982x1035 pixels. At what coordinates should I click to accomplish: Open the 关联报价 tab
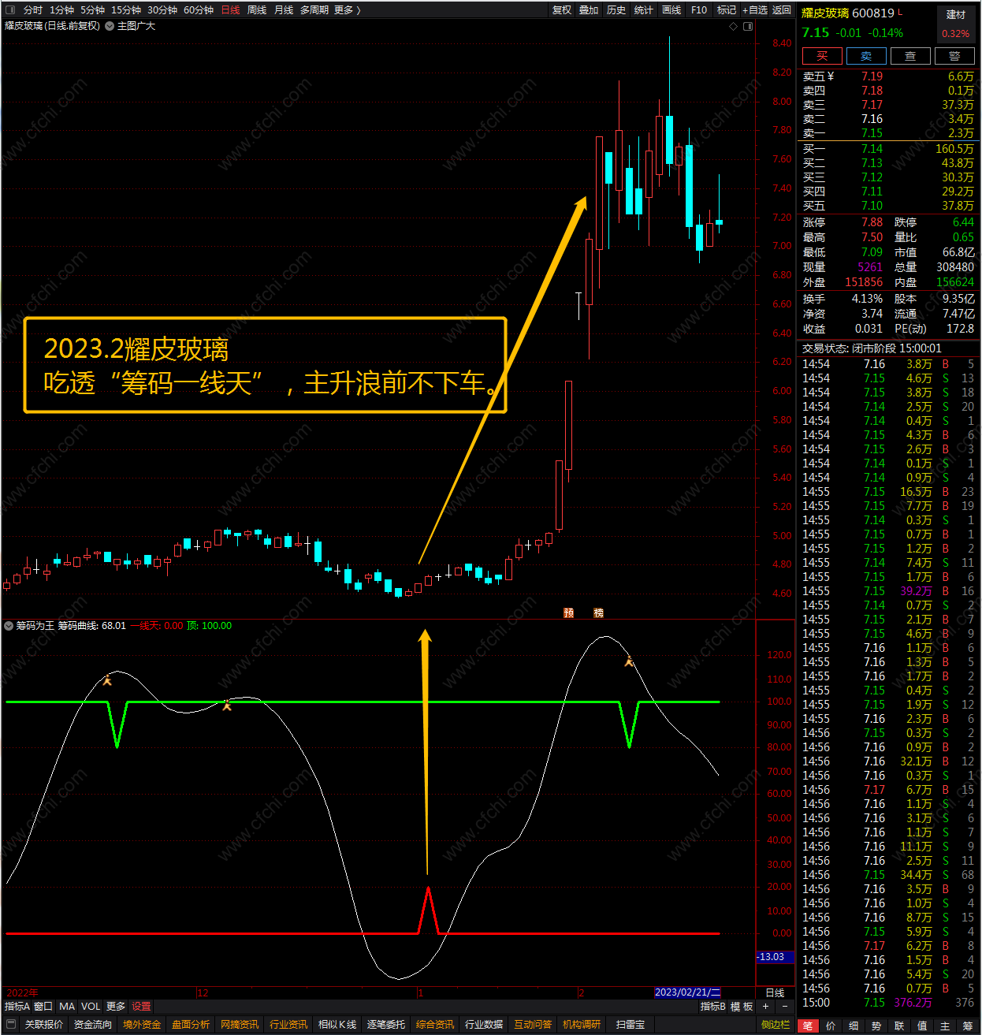(44, 1025)
